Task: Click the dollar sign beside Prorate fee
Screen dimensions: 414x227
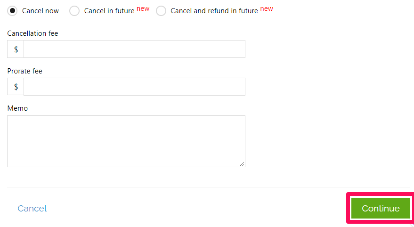Action: click(16, 87)
